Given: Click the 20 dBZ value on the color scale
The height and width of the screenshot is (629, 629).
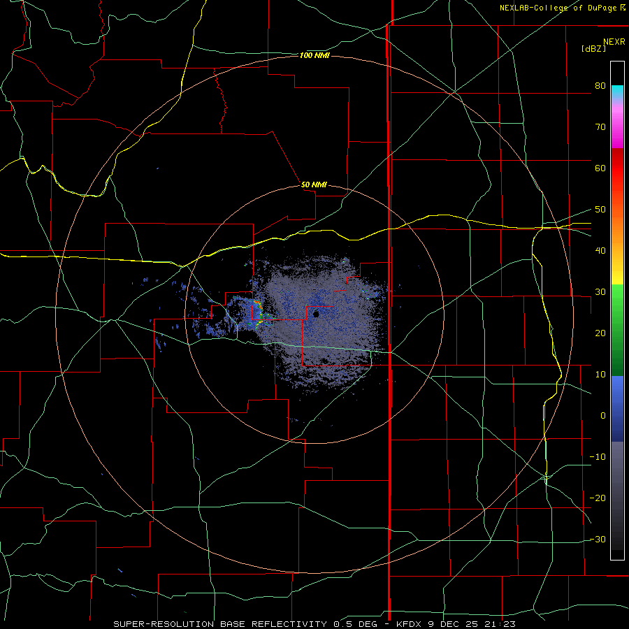Looking at the screenshot, I should point(600,333).
